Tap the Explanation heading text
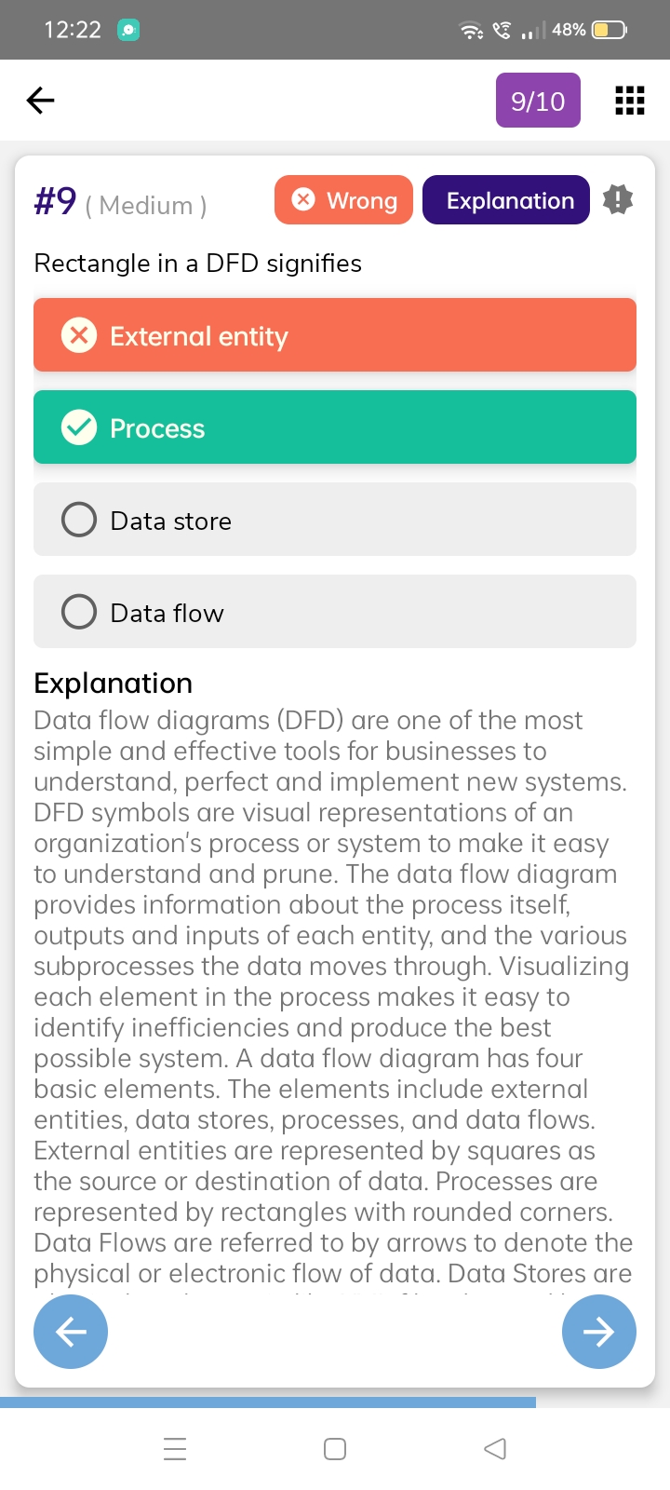 pyautogui.click(x=114, y=684)
